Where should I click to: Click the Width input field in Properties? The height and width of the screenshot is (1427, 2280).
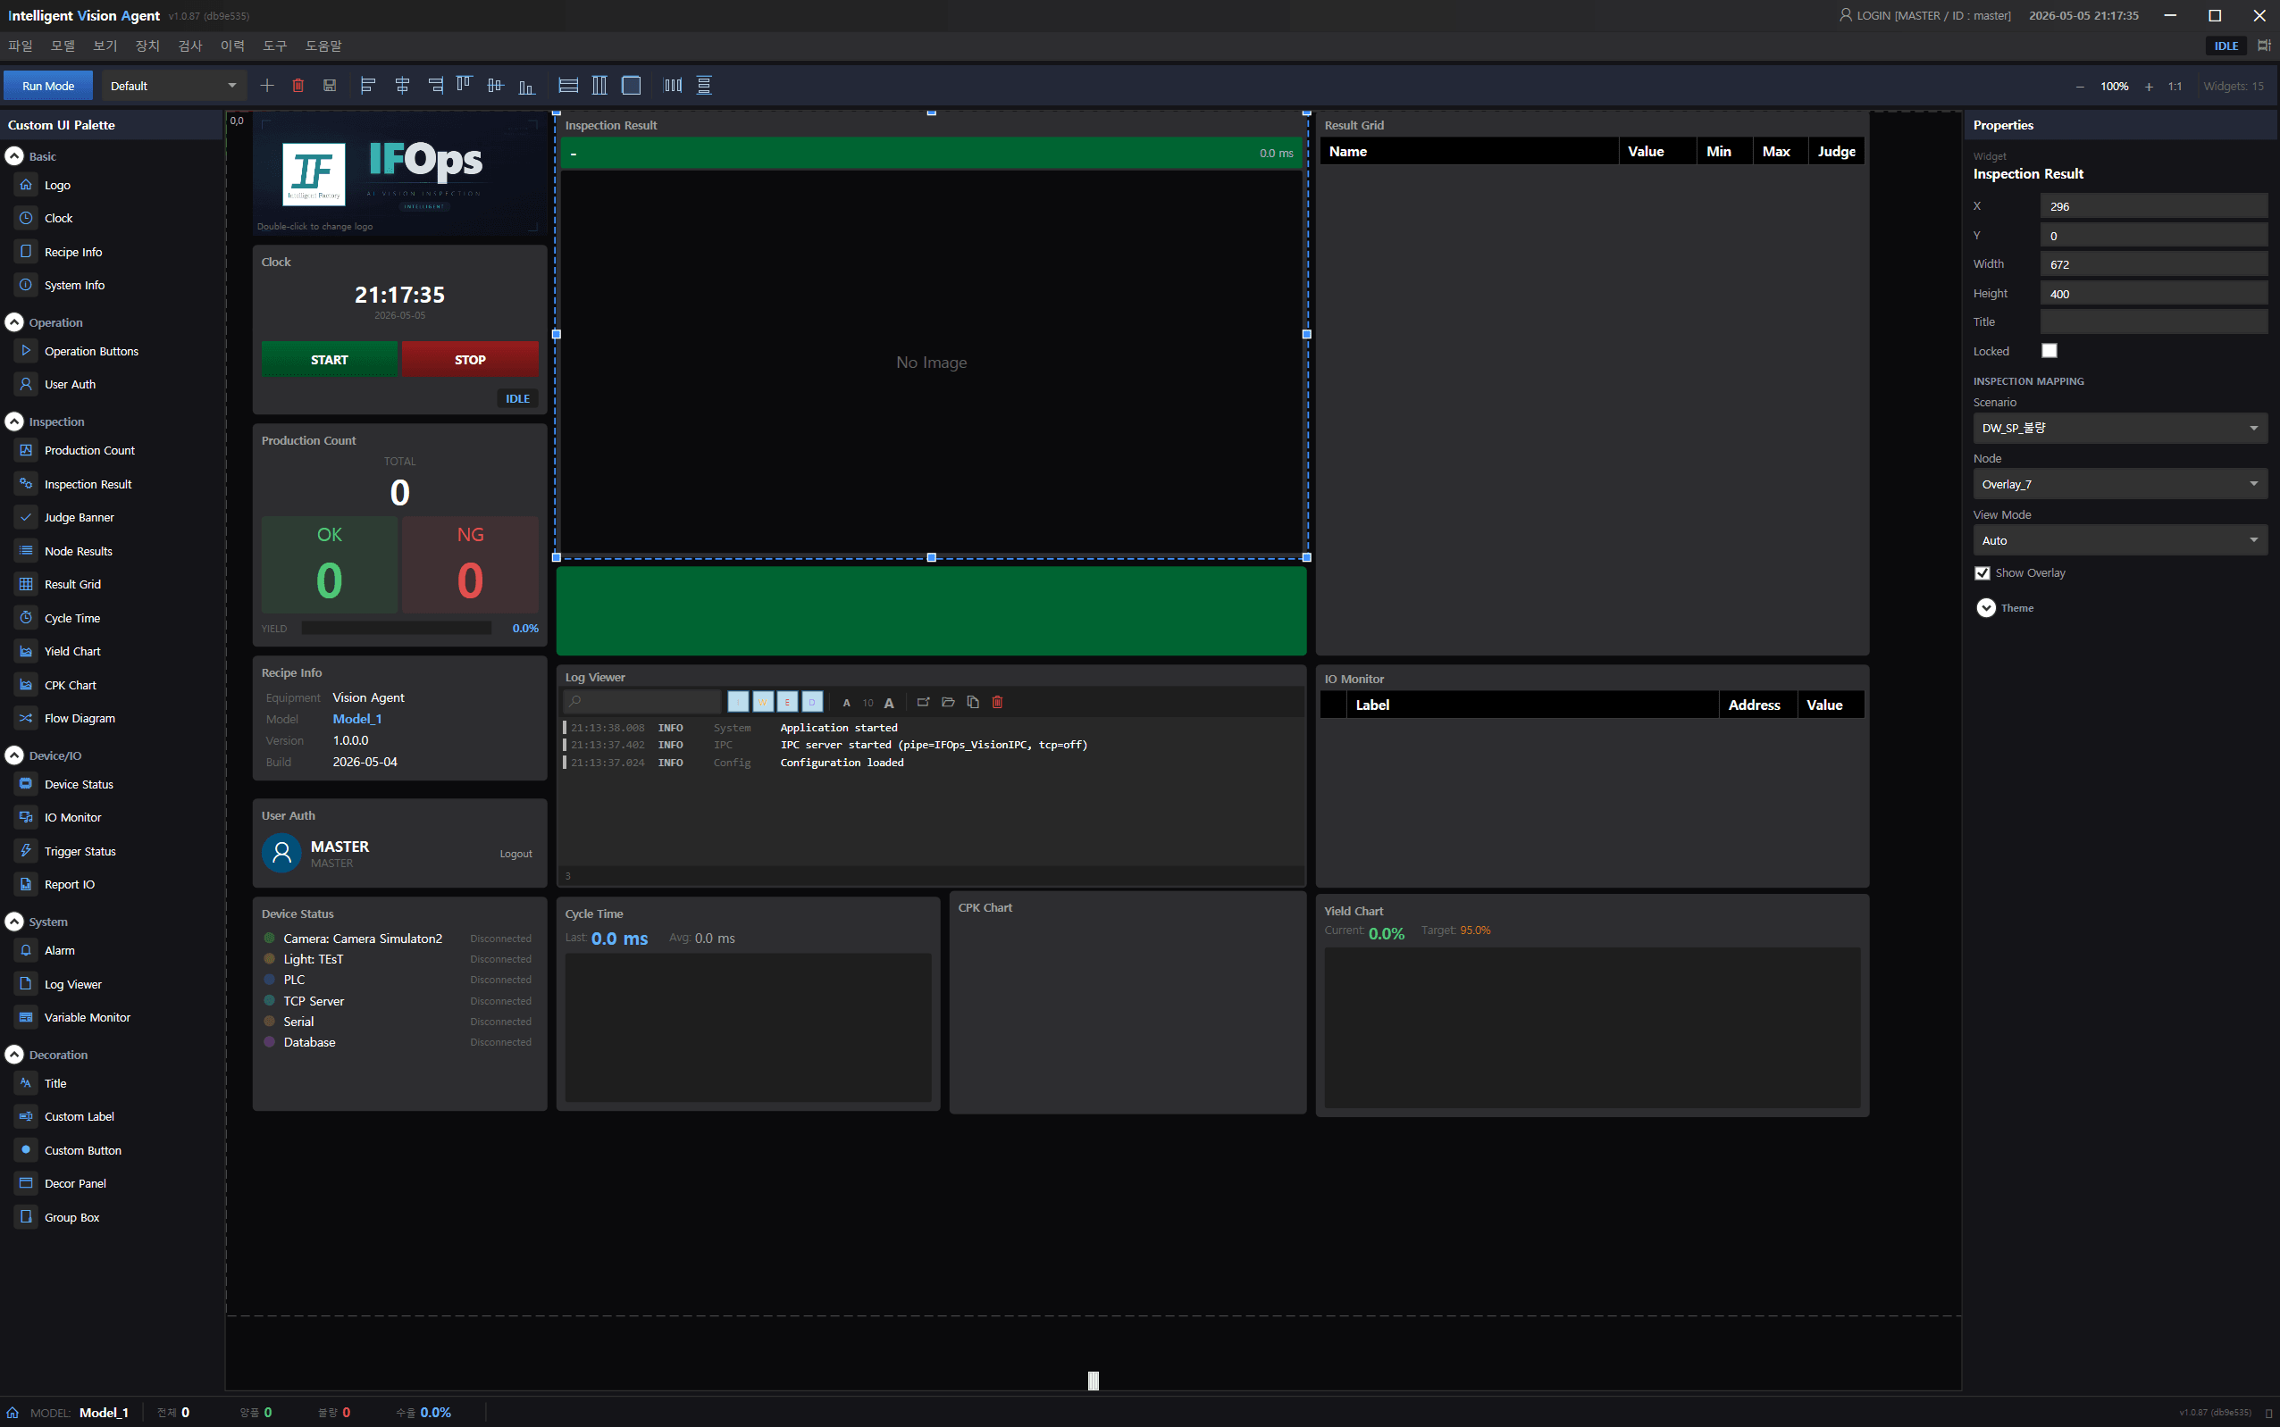click(x=2153, y=264)
